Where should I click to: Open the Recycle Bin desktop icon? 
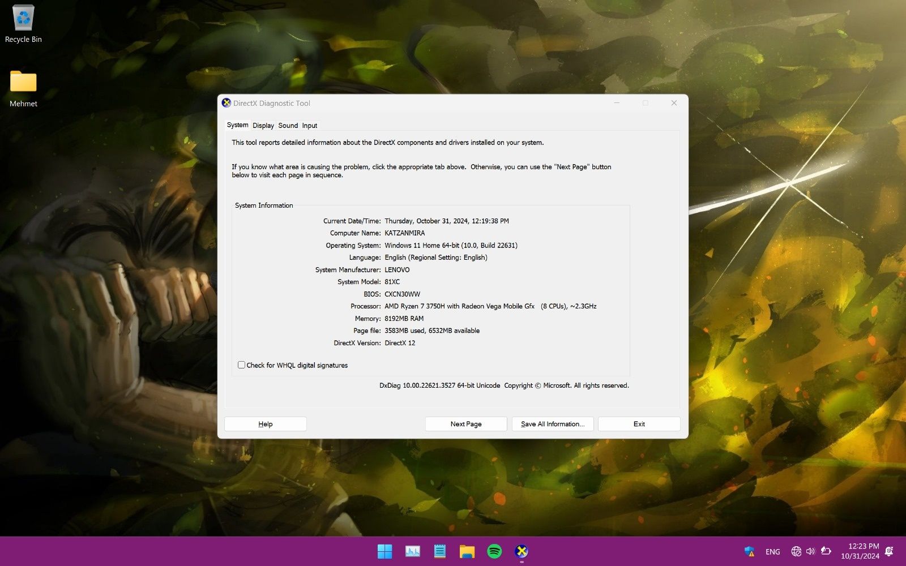point(23,24)
